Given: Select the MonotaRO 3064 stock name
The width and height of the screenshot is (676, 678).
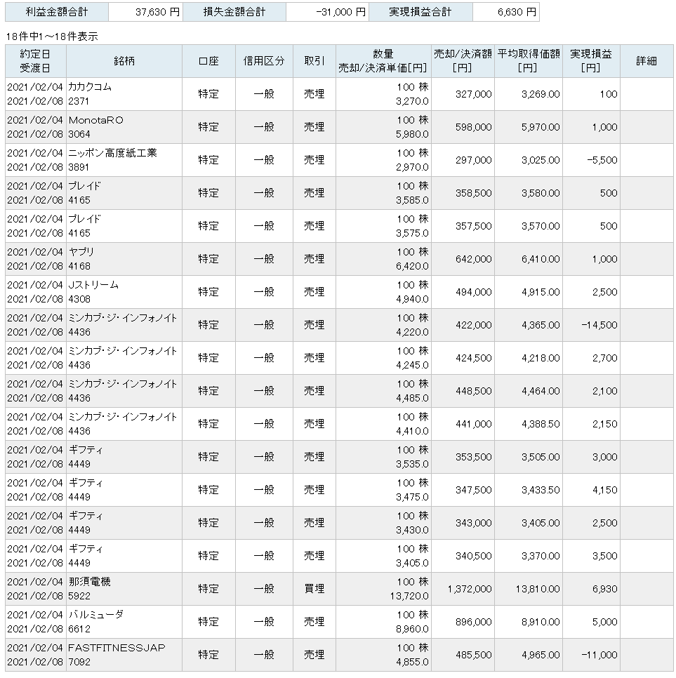Looking at the screenshot, I should pyautogui.click(x=95, y=127).
